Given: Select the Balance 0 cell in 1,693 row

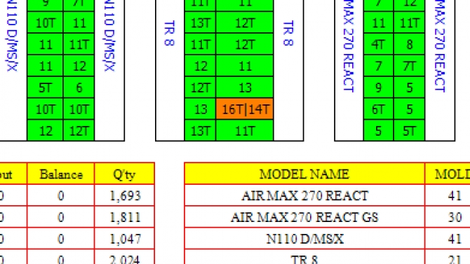Looking at the screenshot, I should (61, 195).
